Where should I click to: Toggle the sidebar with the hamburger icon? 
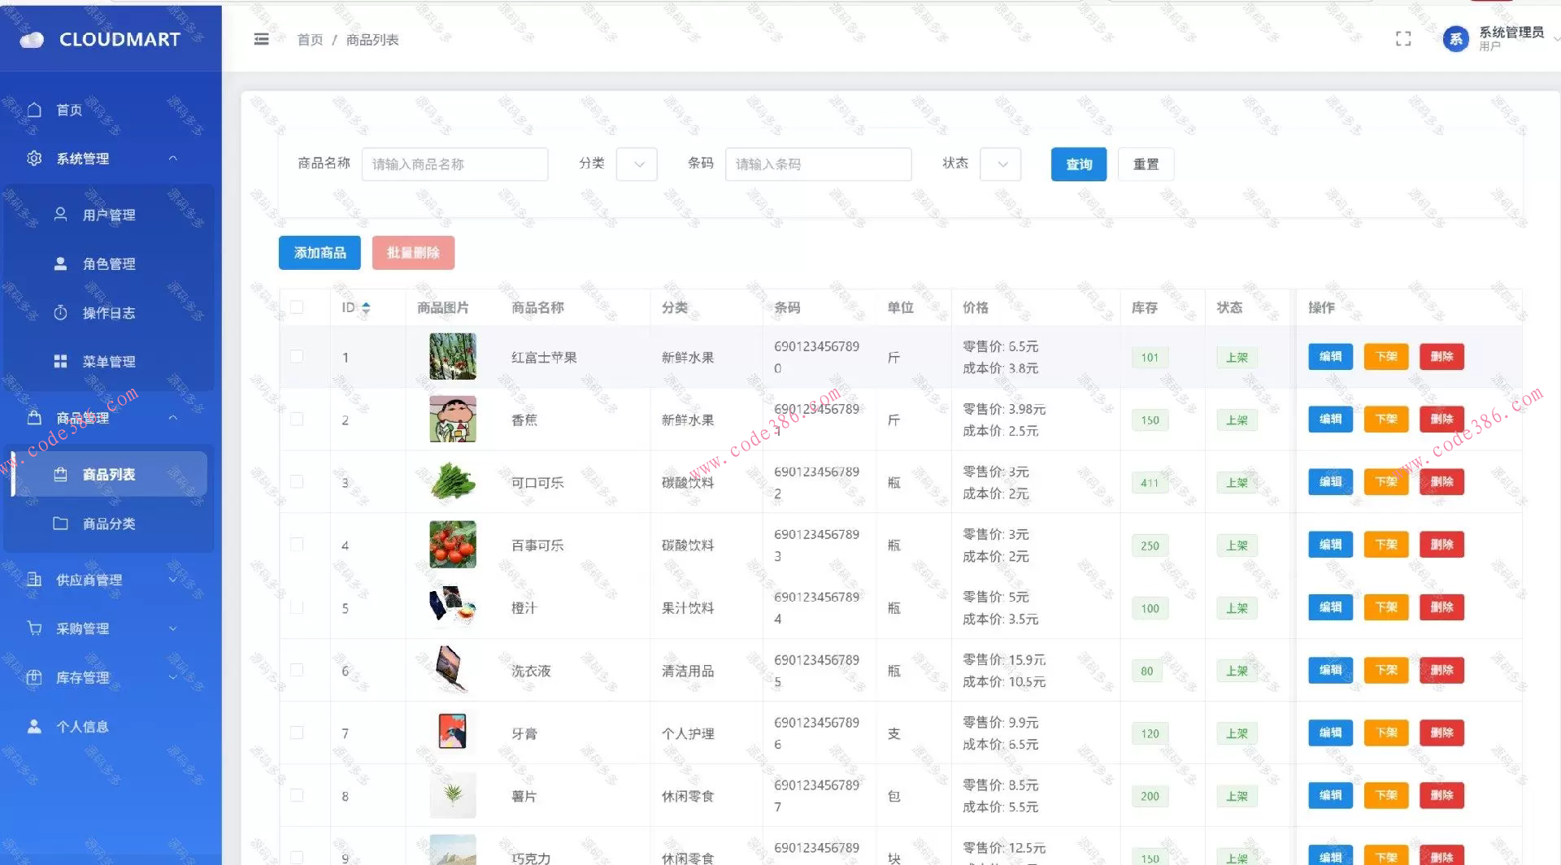point(260,38)
